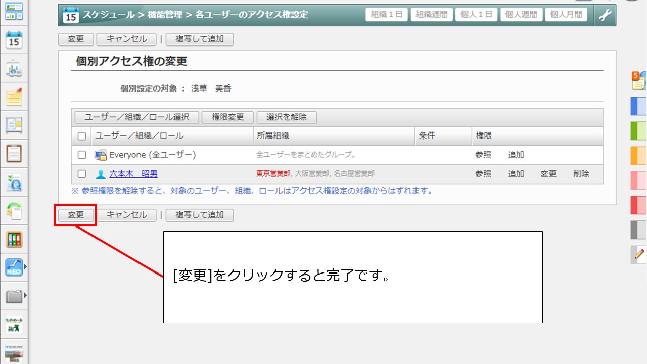This screenshot has height=364, width=647.
Task: Select the green color swatch
Action: pos(638,131)
